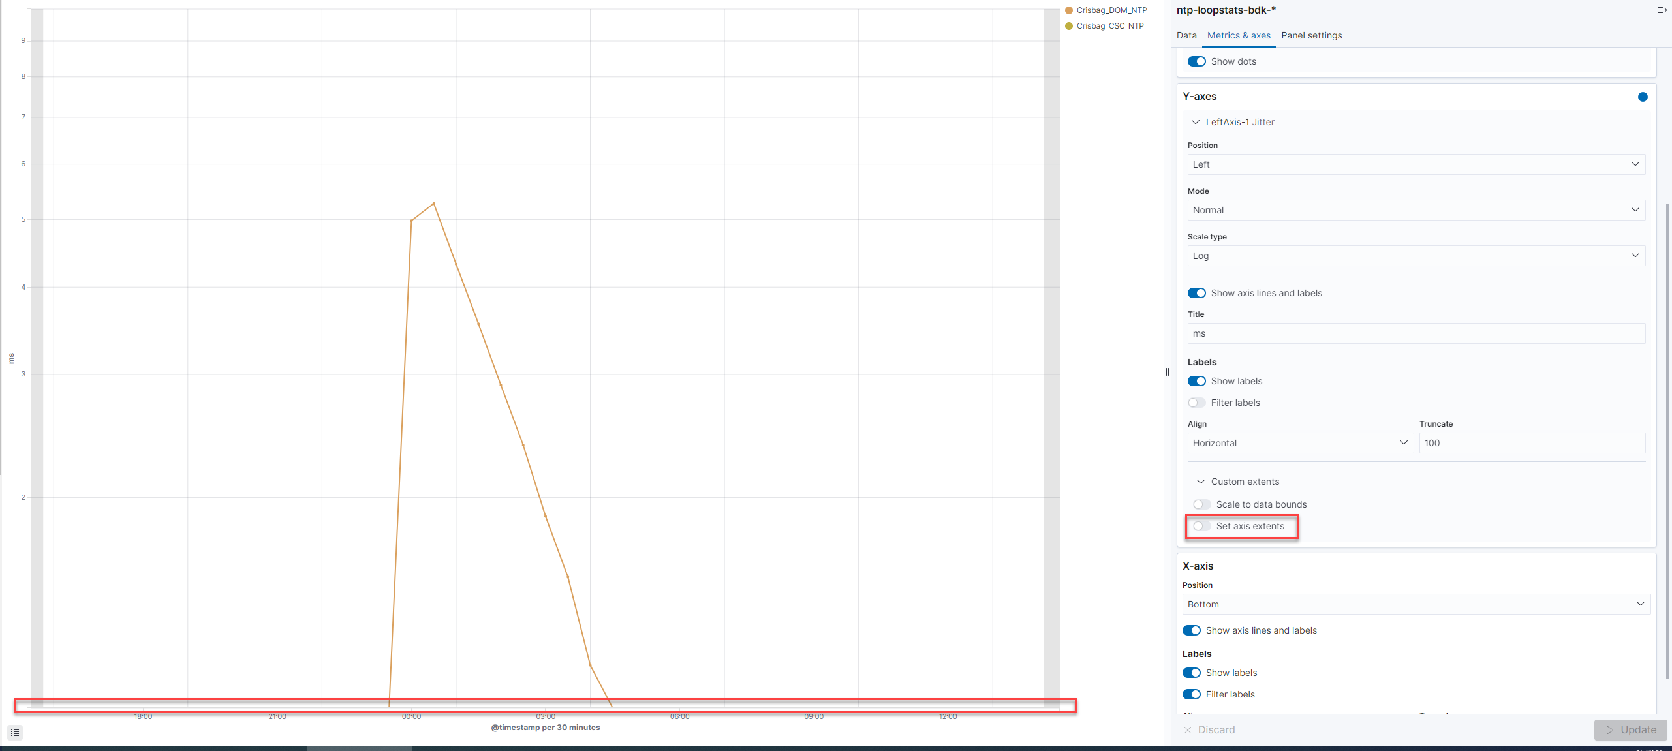This screenshot has height=751, width=1672.
Task: Click Discard to cancel changes
Action: coord(1216,729)
